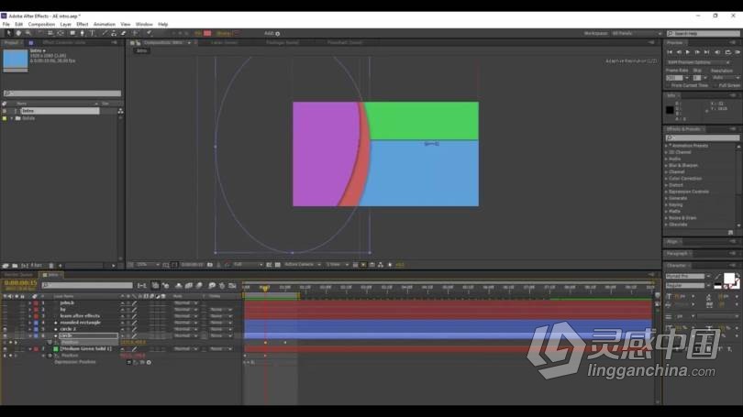Select the Type text tool

pos(92,33)
